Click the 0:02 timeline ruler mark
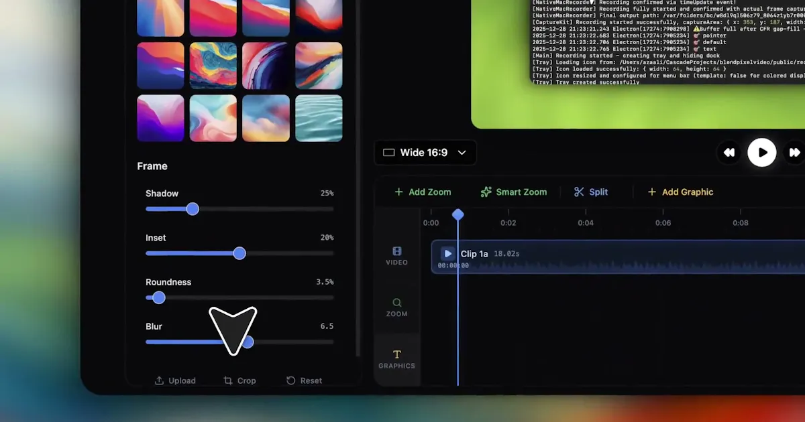 pyautogui.click(x=508, y=223)
